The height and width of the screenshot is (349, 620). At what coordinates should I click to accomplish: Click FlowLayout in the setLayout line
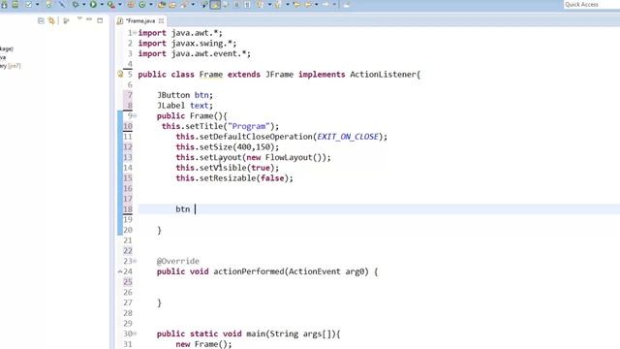coord(289,157)
